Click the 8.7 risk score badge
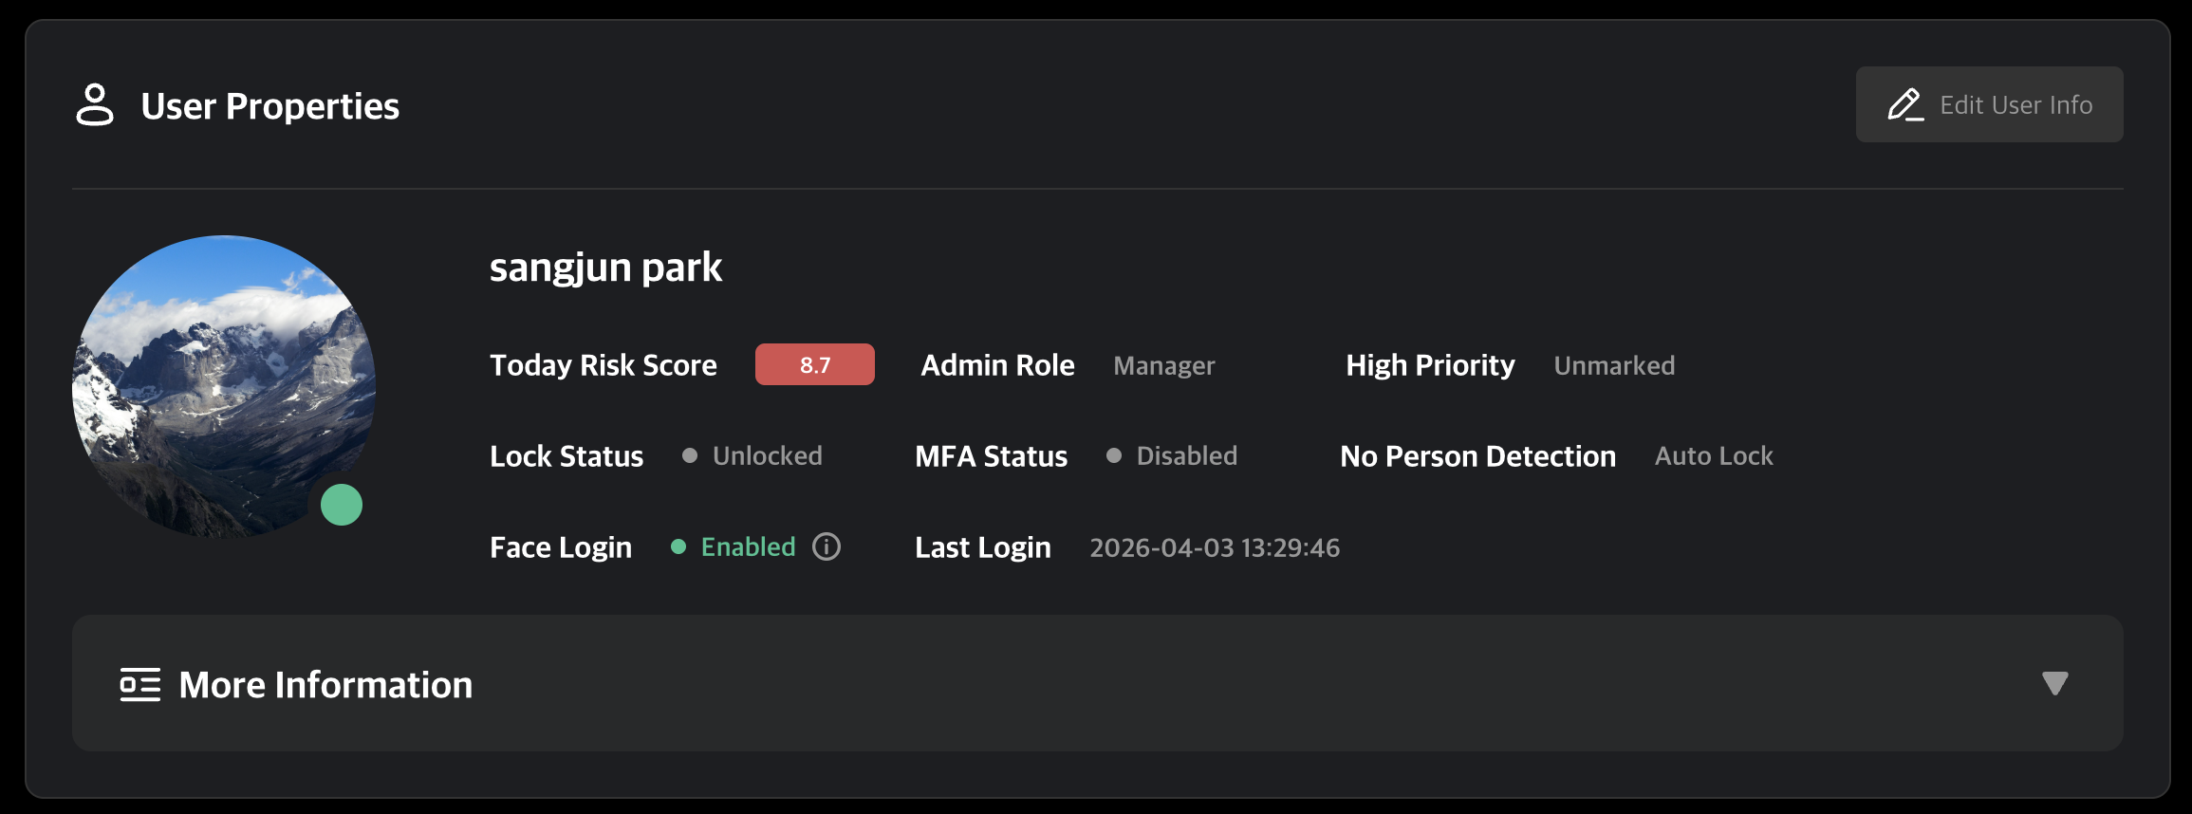This screenshot has height=814, width=2192. point(815,364)
